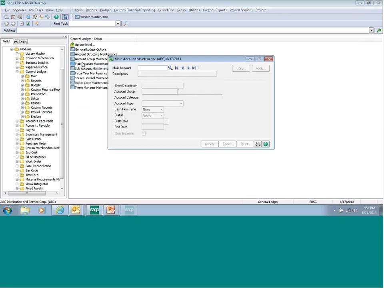This screenshot has height=288, width=384.
Task: Open PowerPoint from the taskbar
Action: [x=111, y=210]
